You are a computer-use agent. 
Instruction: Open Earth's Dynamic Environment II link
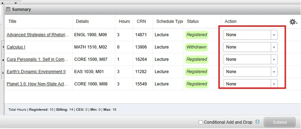(x=36, y=72)
